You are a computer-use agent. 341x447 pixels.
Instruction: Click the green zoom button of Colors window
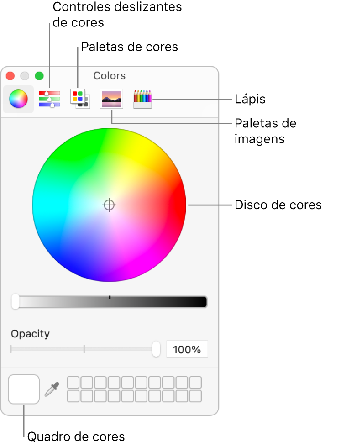pyautogui.click(x=39, y=76)
